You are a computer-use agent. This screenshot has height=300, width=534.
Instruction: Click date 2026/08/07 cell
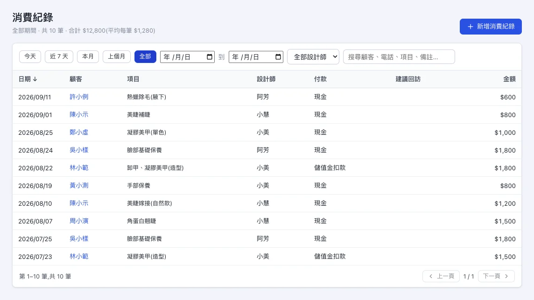point(35,221)
